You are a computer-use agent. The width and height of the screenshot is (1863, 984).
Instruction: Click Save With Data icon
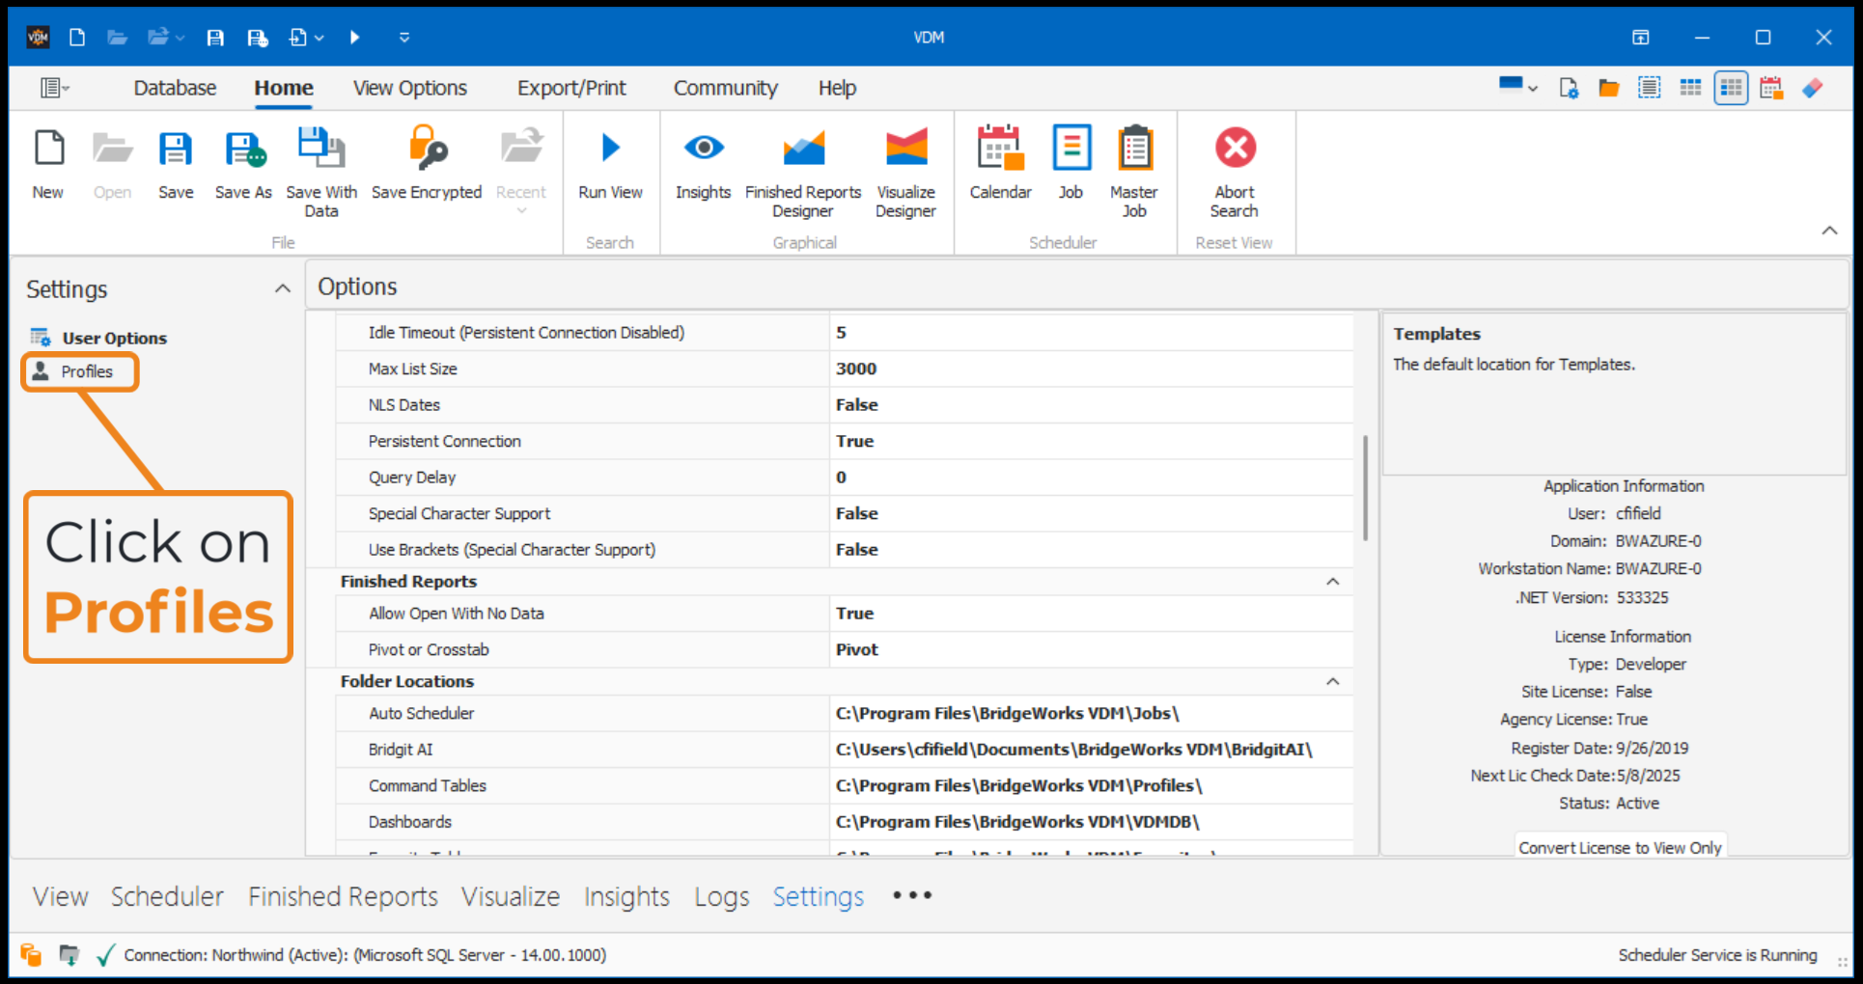[321, 172]
